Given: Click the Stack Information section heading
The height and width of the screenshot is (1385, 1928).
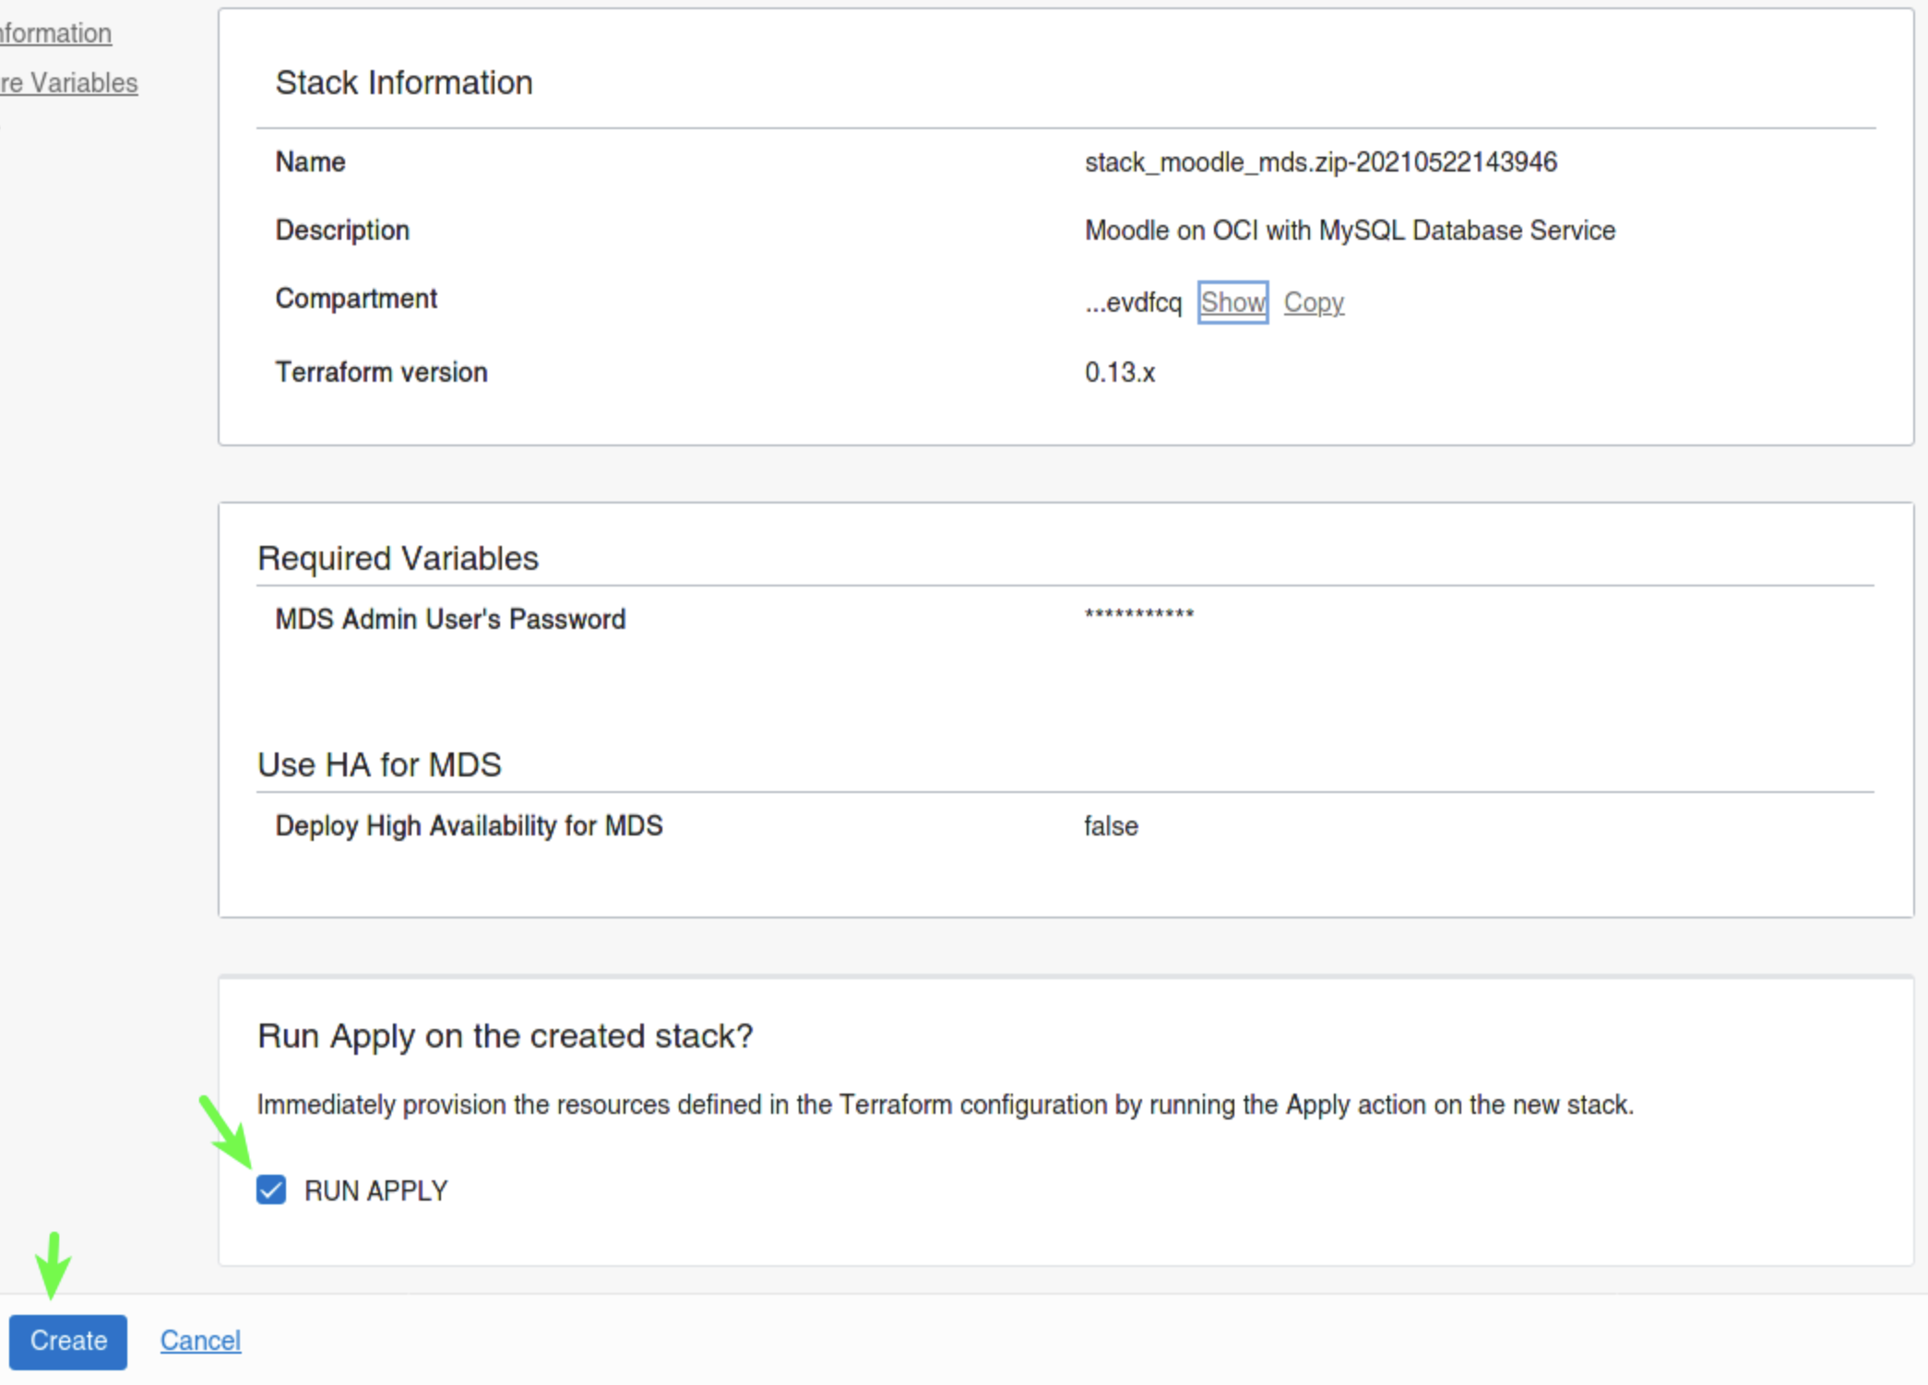Looking at the screenshot, I should (x=404, y=83).
